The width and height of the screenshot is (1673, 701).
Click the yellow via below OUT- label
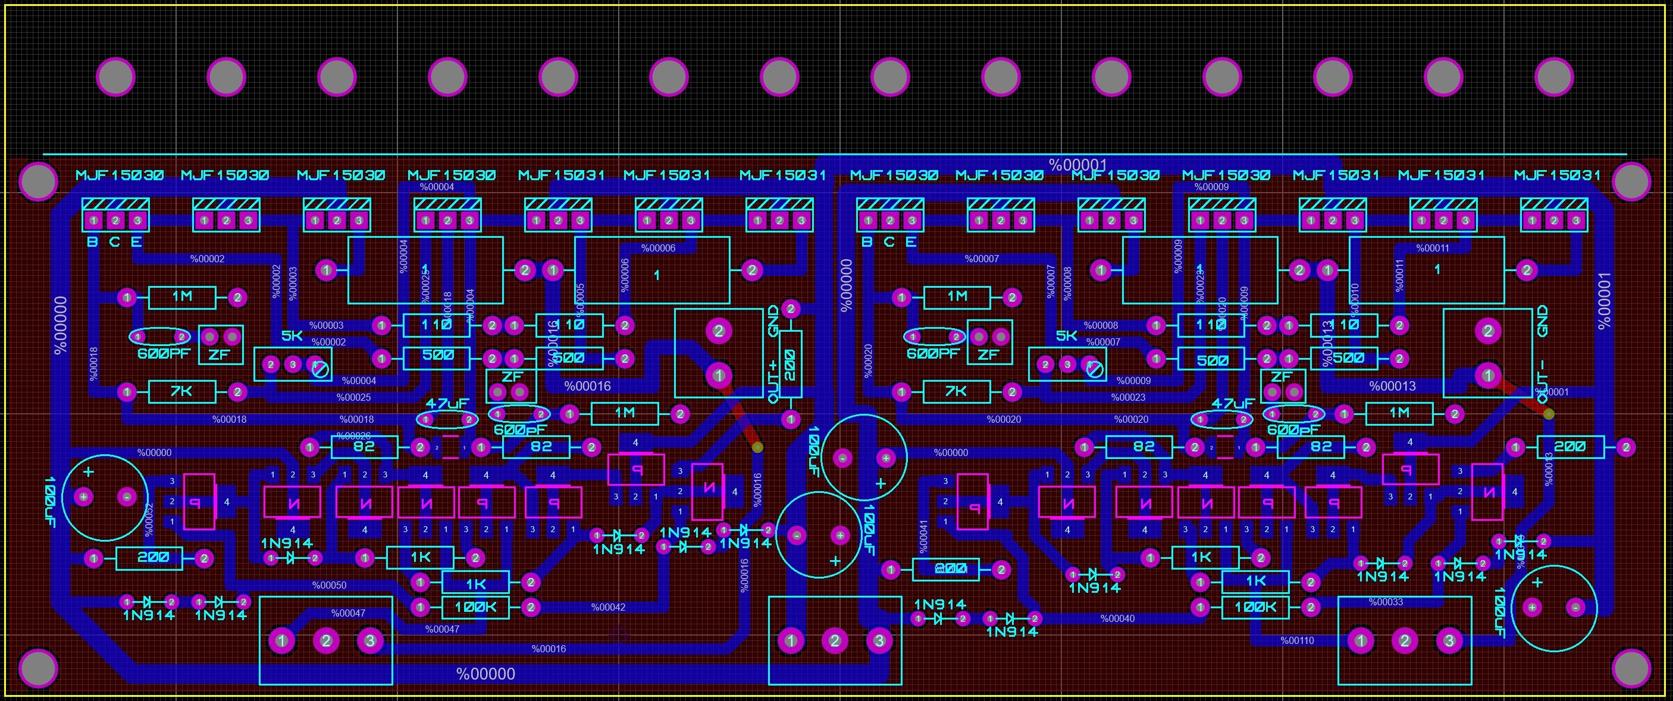1548,414
